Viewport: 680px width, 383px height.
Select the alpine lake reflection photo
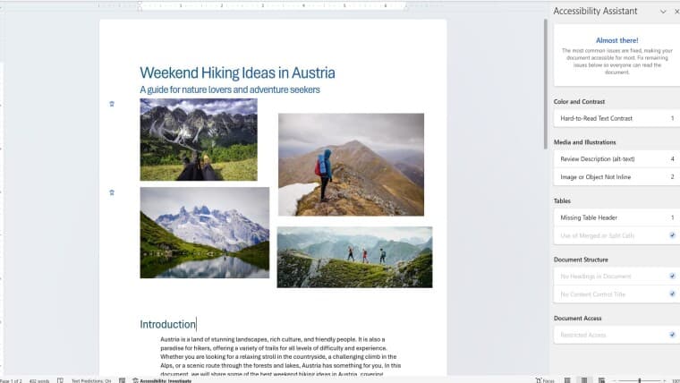tap(205, 233)
